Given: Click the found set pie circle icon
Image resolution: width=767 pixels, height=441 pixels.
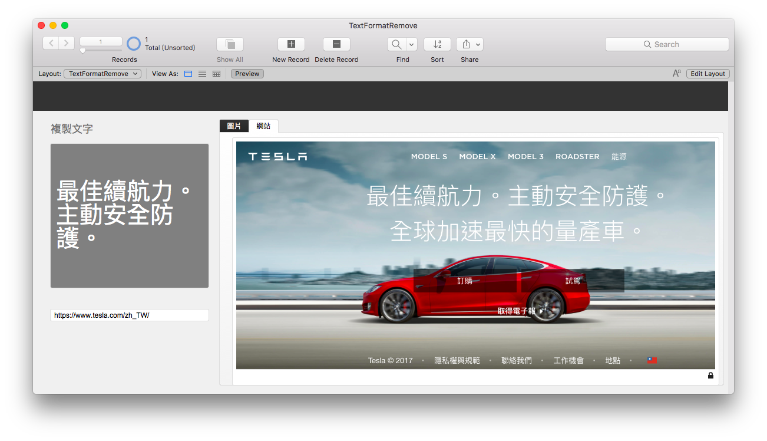Looking at the screenshot, I should click(134, 44).
